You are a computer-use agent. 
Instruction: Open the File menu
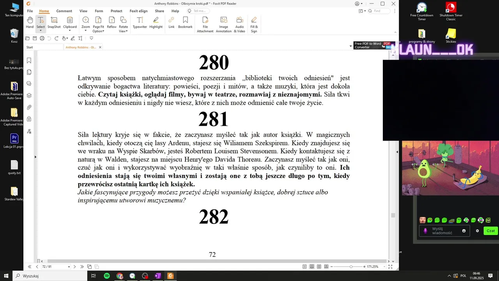pyautogui.click(x=30, y=11)
